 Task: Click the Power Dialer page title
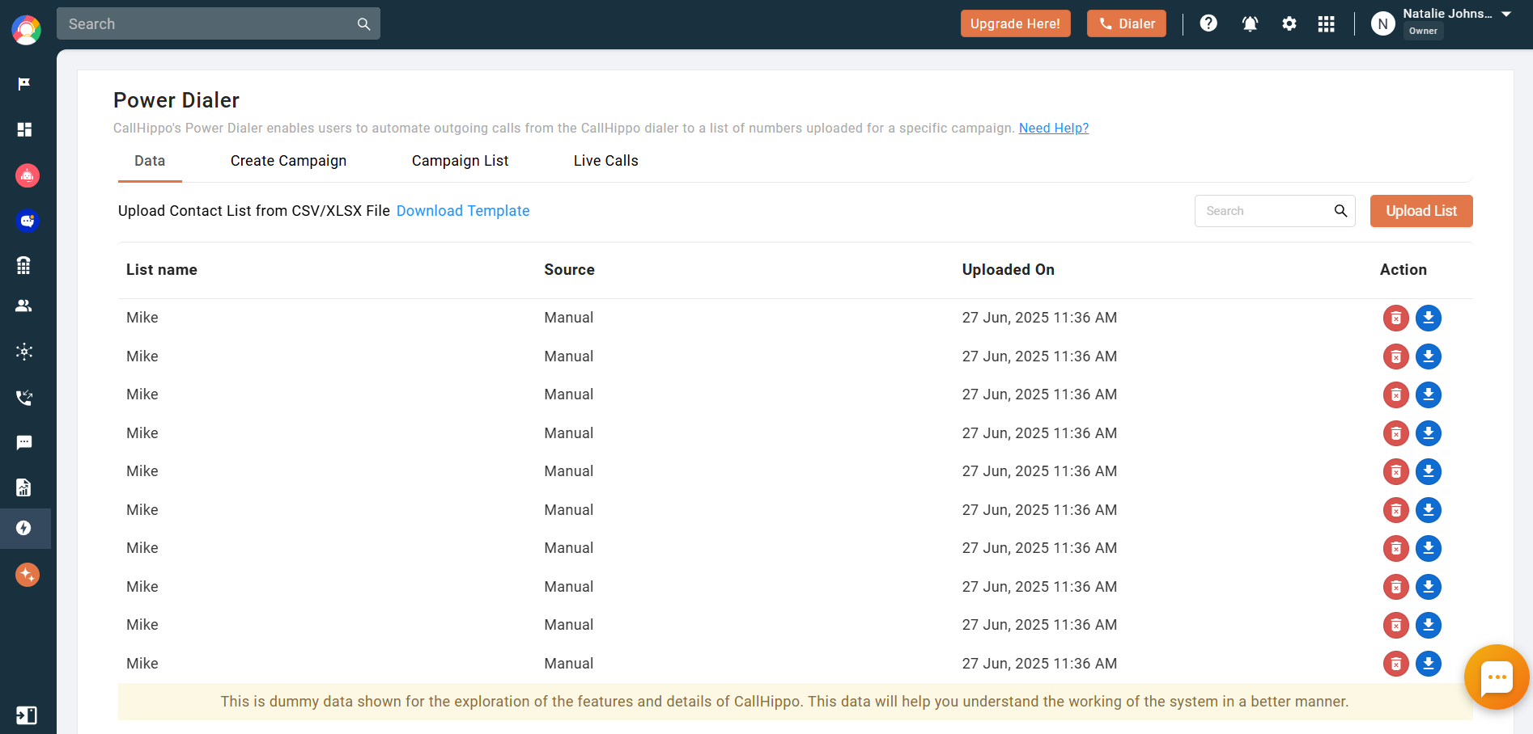[176, 100]
